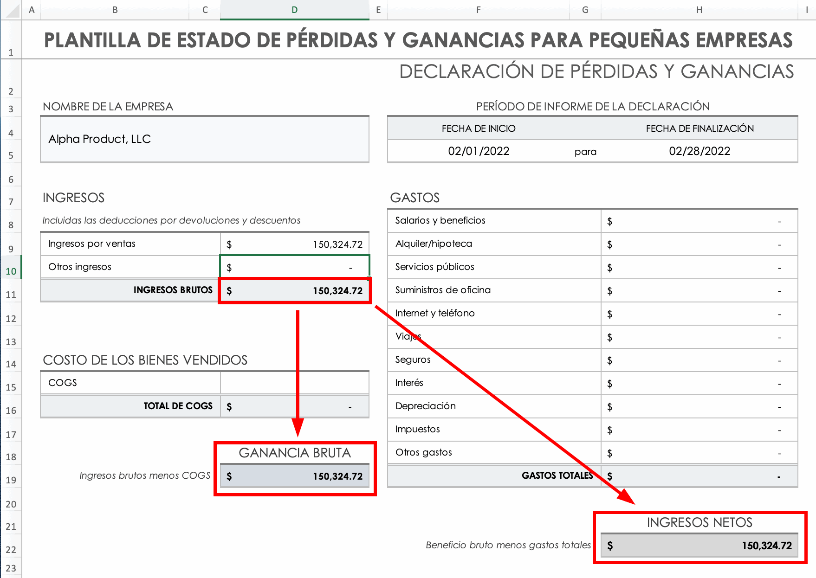Click the 'Otros gastos' label
The height and width of the screenshot is (578, 816).
click(424, 452)
